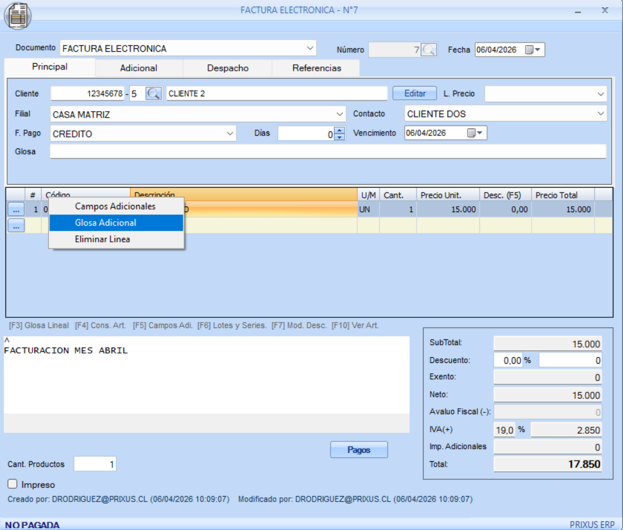Open the F. Pago CREDITO dropdown

tap(230, 134)
